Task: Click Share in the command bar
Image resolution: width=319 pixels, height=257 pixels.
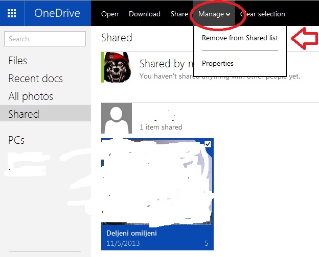Action: click(x=179, y=14)
